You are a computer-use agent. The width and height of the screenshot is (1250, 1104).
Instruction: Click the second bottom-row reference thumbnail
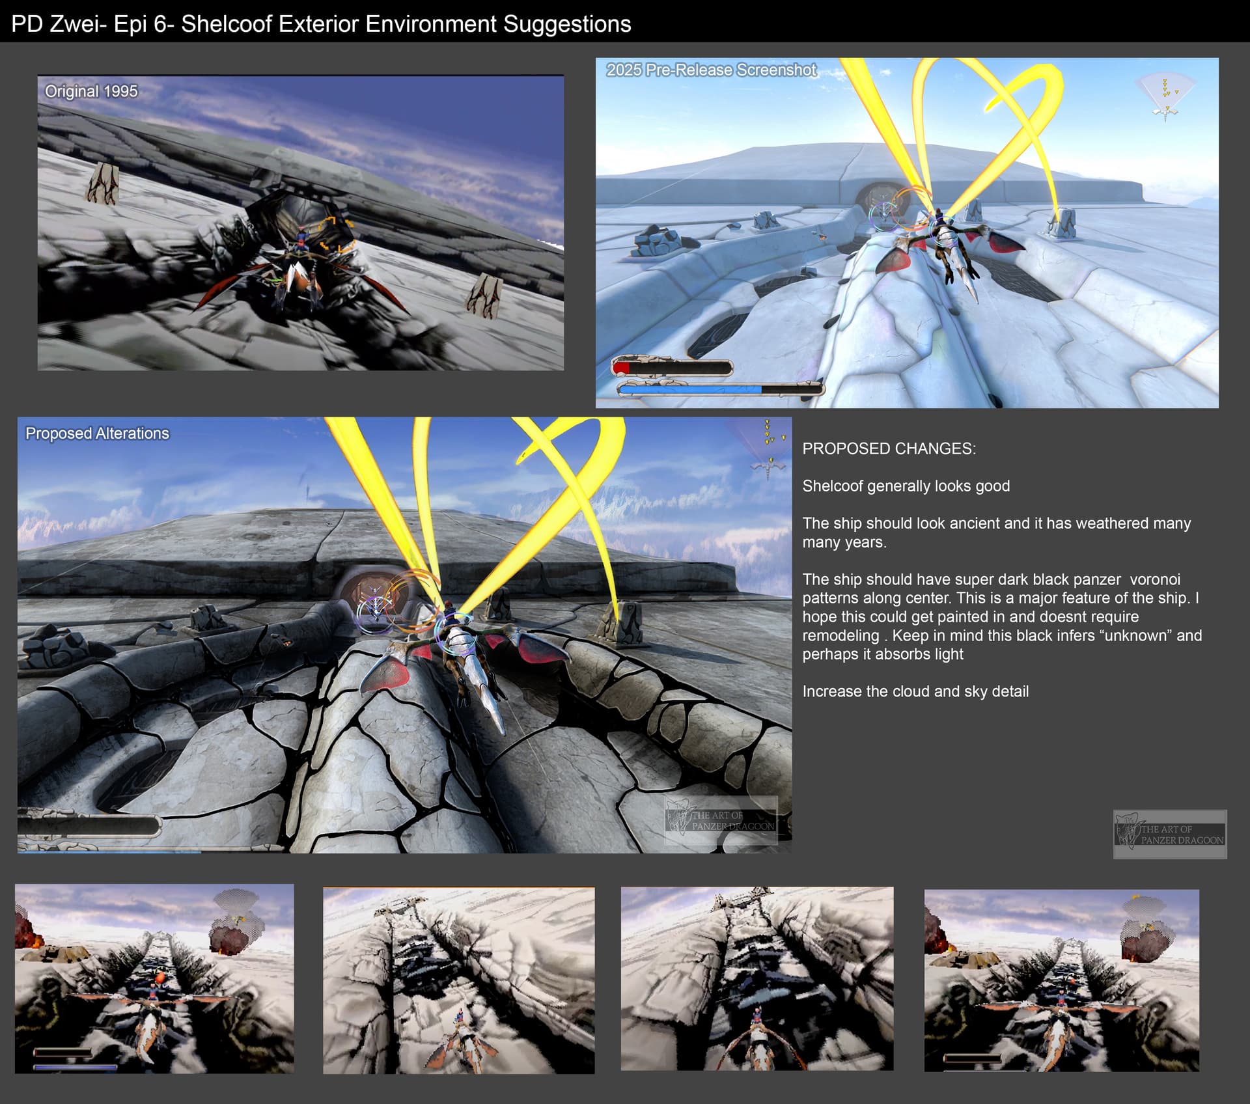(458, 980)
